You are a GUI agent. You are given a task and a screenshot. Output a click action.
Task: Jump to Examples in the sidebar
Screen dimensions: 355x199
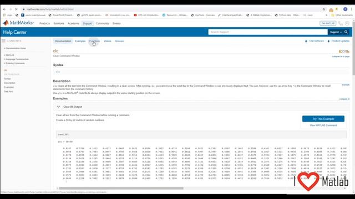click(9, 87)
